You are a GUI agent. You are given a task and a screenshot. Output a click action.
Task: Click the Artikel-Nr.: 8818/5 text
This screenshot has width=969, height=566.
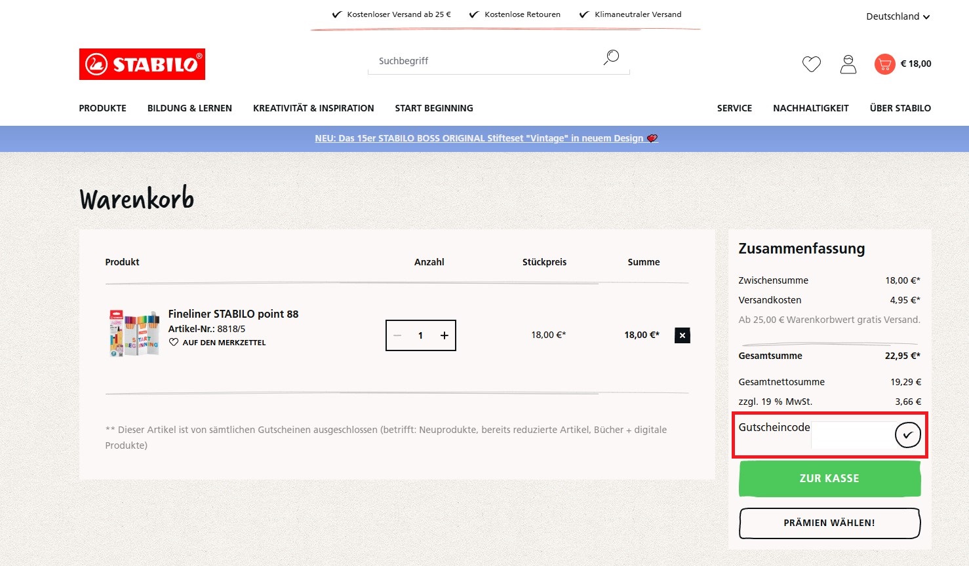(207, 329)
